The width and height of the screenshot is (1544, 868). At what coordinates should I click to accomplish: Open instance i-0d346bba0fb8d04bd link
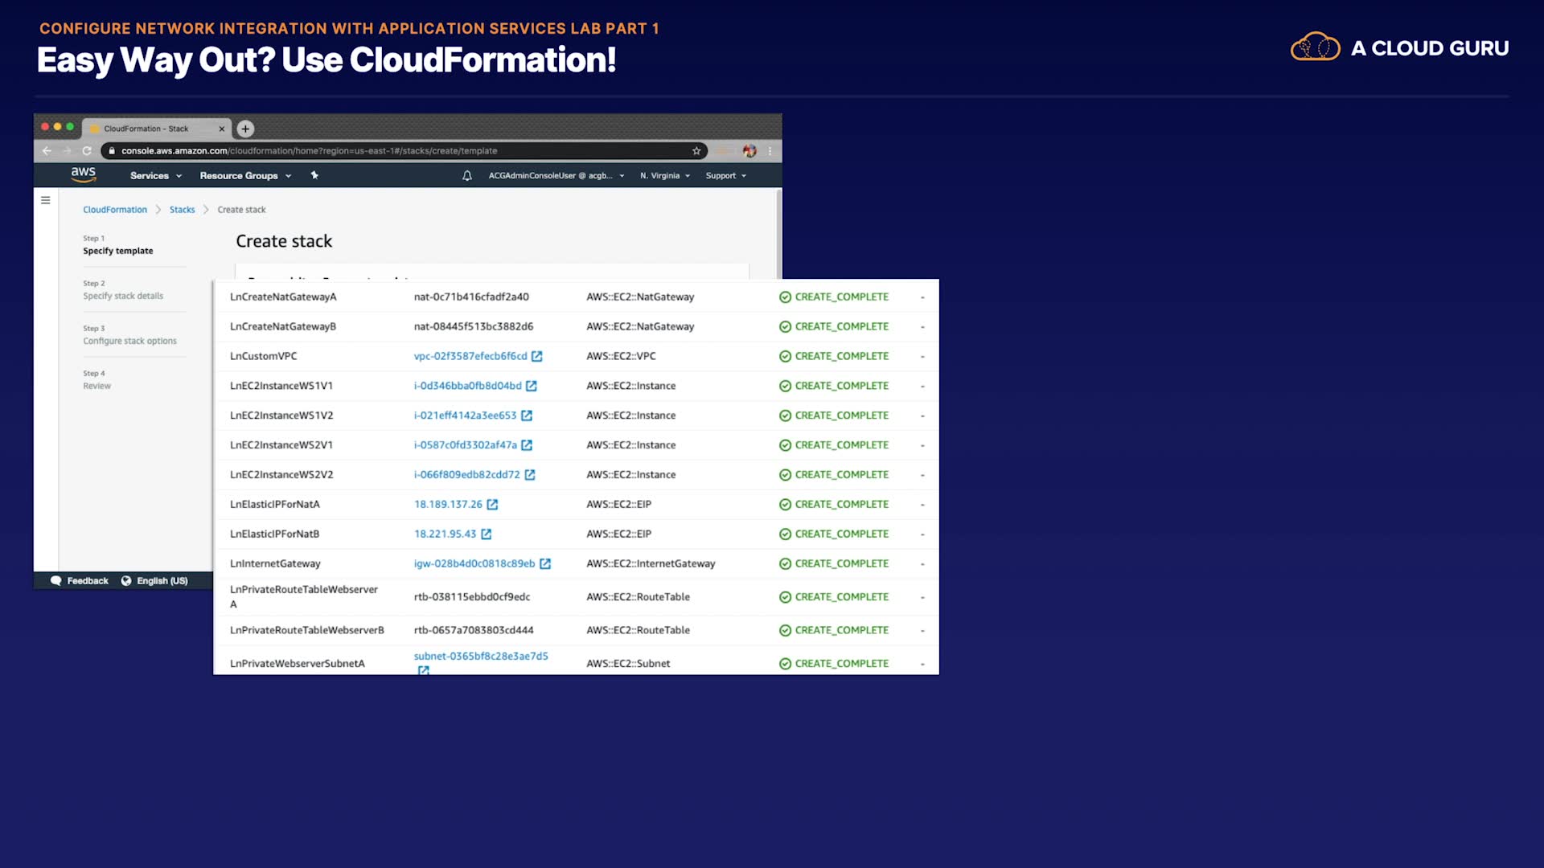point(467,386)
